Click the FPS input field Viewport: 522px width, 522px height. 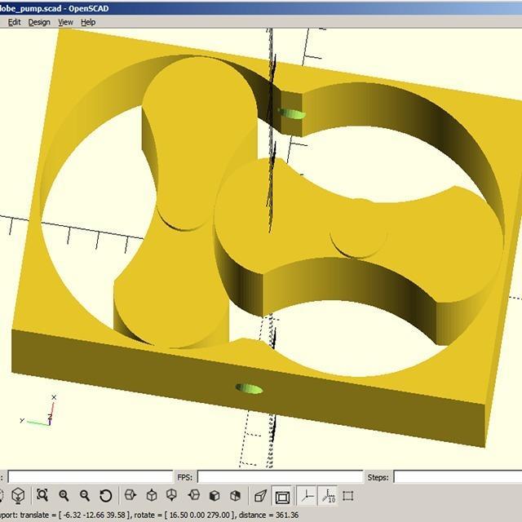point(280,476)
